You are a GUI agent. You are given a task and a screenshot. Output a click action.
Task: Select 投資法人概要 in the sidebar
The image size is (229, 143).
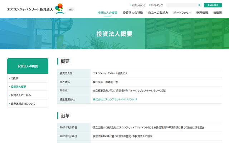coord(28,87)
